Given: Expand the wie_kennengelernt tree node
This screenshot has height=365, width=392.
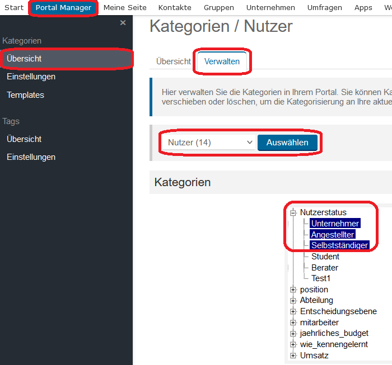Looking at the screenshot, I should (293, 344).
